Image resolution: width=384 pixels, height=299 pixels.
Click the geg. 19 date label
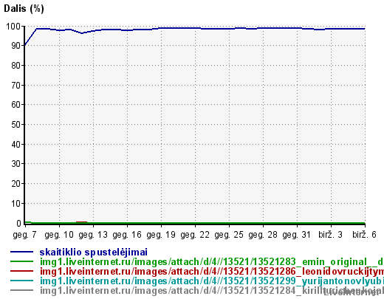pos(161,235)
